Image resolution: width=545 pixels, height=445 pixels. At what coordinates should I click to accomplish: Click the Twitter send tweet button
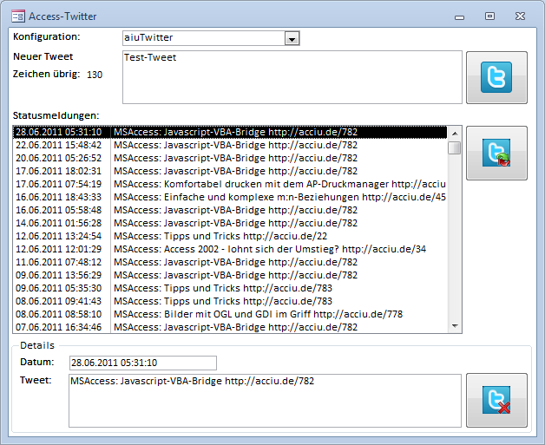(x=496, y=77)
